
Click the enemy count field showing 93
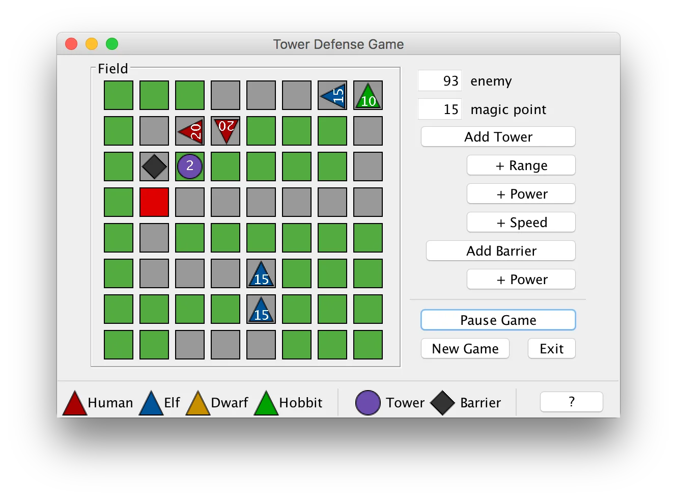[440, 81]
